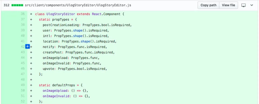
Task: Click the 'onImageUpload: () => {}' line
Action: [x=66, y=91]
